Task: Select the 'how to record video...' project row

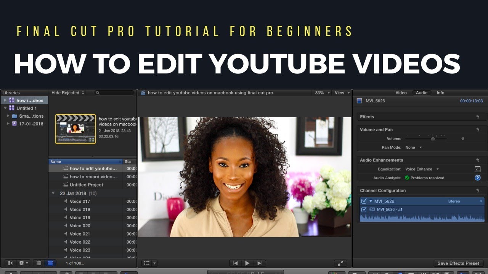Action: click(x=93, y=177)
